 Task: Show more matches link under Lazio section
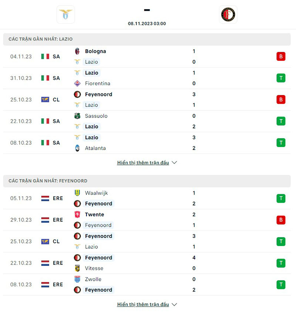(143, 163)
